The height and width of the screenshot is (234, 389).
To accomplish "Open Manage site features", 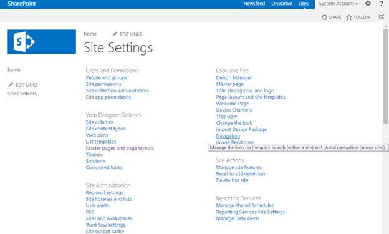I will [x=239, y=167].
